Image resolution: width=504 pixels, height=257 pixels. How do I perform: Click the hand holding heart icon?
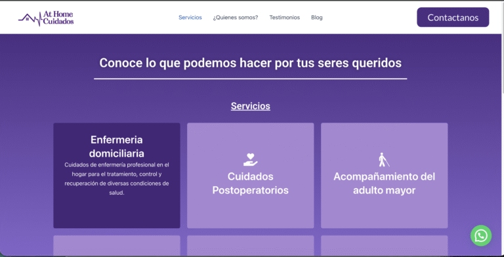(x=251, y=159)
